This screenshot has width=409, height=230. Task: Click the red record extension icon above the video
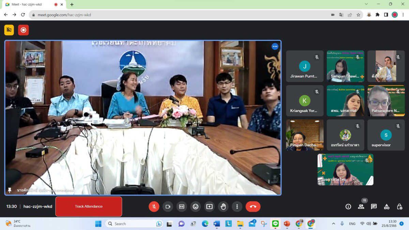tap(23, 30)
